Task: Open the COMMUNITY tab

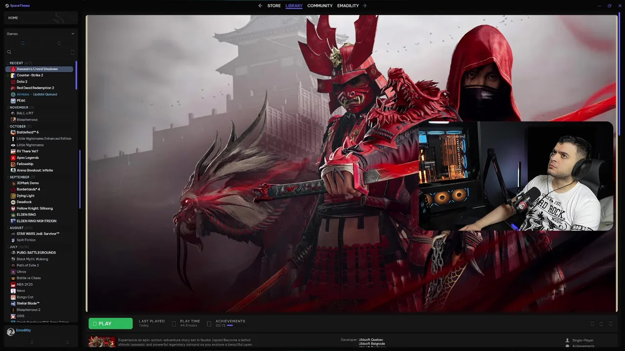Action: [320, 6]
